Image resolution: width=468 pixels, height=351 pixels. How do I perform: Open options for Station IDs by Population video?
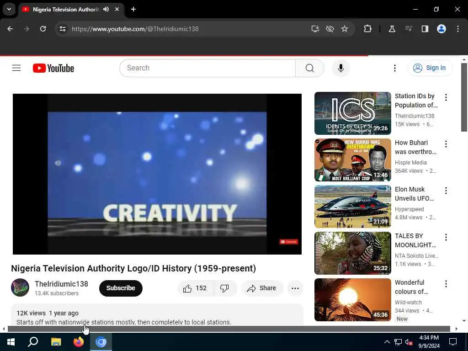446,97
